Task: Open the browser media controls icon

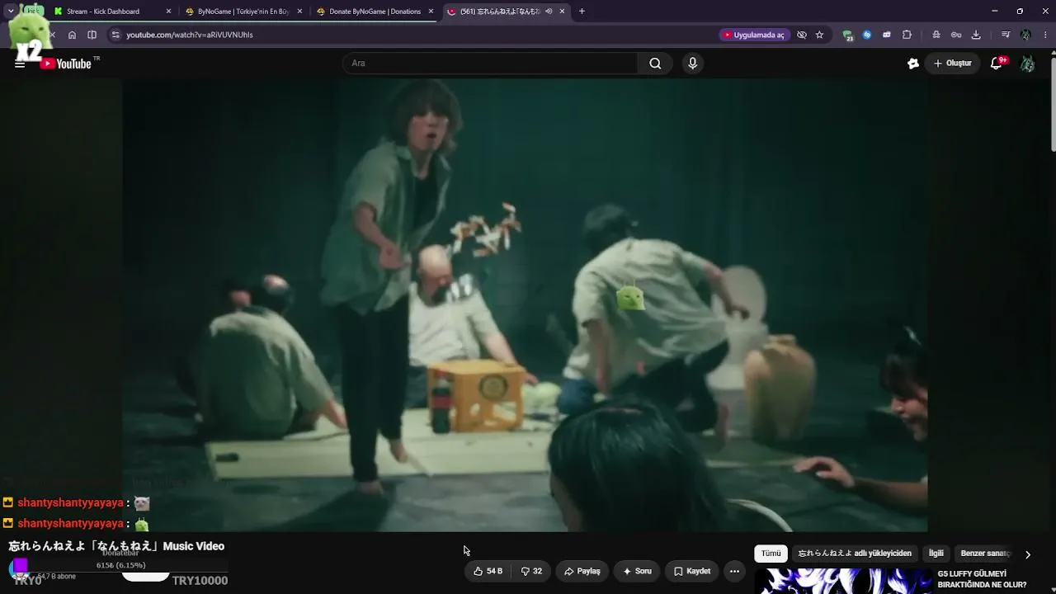Action: tap(1006, 35)
